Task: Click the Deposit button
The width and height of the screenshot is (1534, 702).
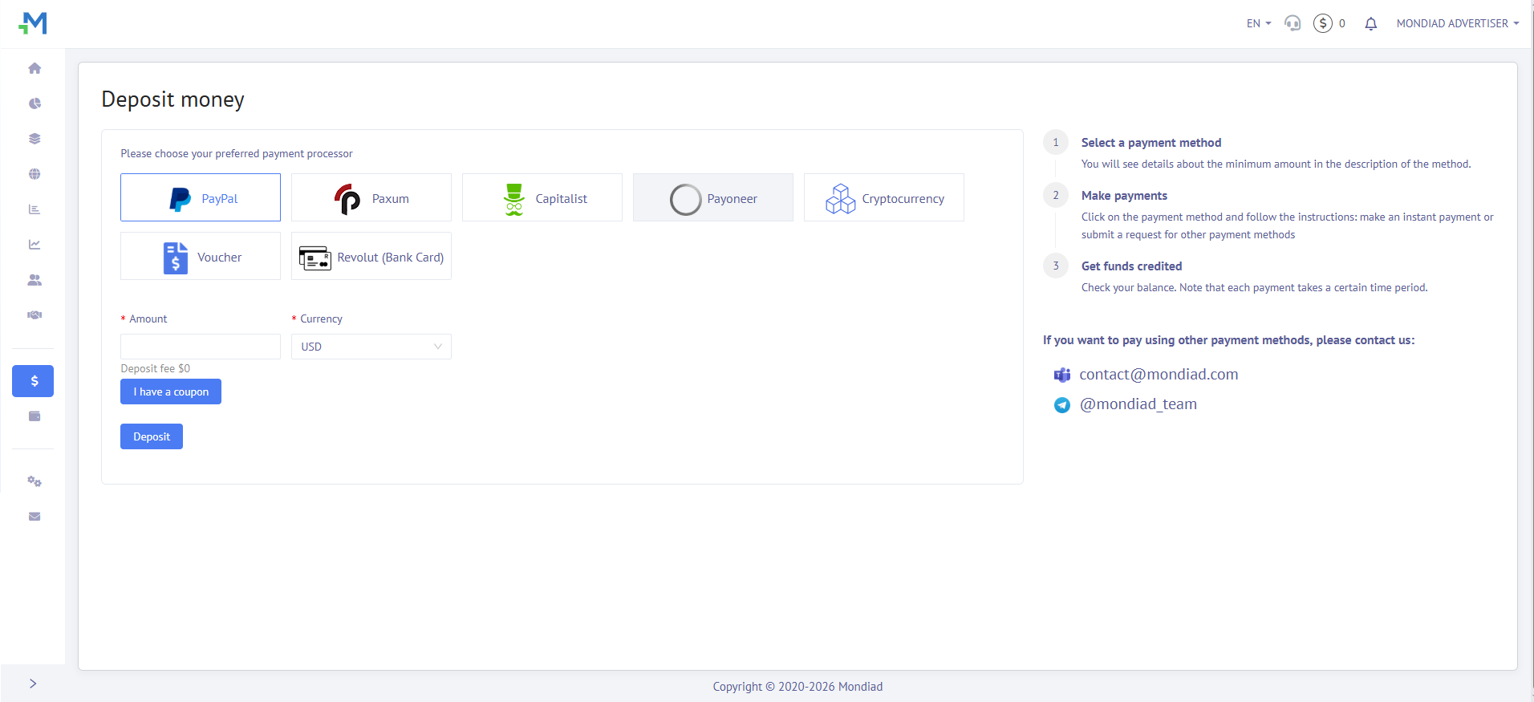Action: point(152,436)
